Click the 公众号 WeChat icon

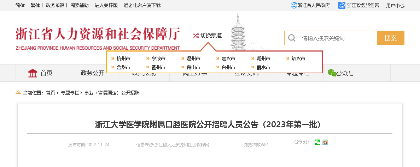point(332,73)
